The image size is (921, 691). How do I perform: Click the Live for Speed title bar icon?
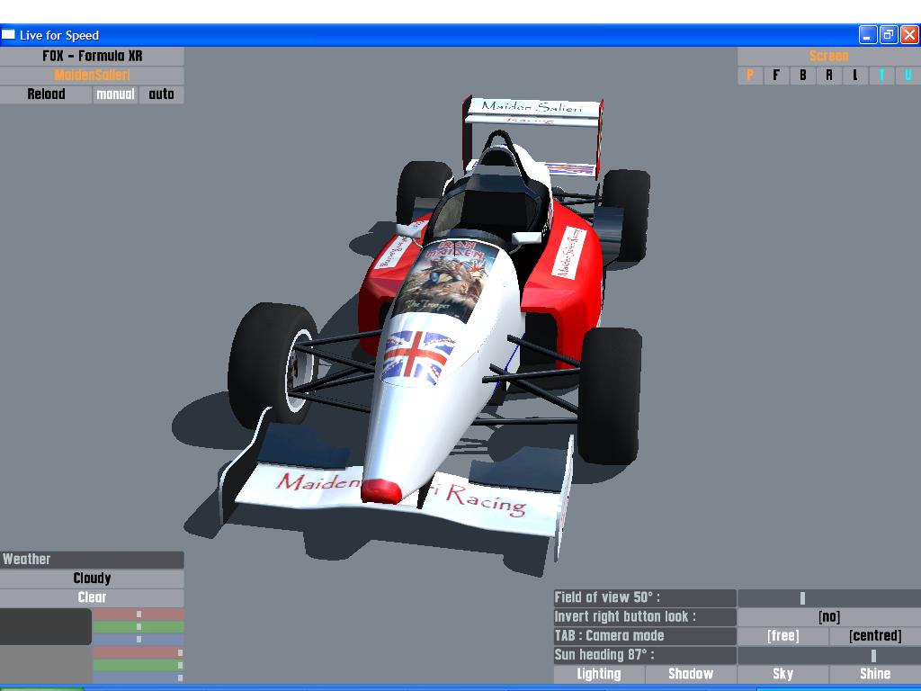(x=8, y=35)
